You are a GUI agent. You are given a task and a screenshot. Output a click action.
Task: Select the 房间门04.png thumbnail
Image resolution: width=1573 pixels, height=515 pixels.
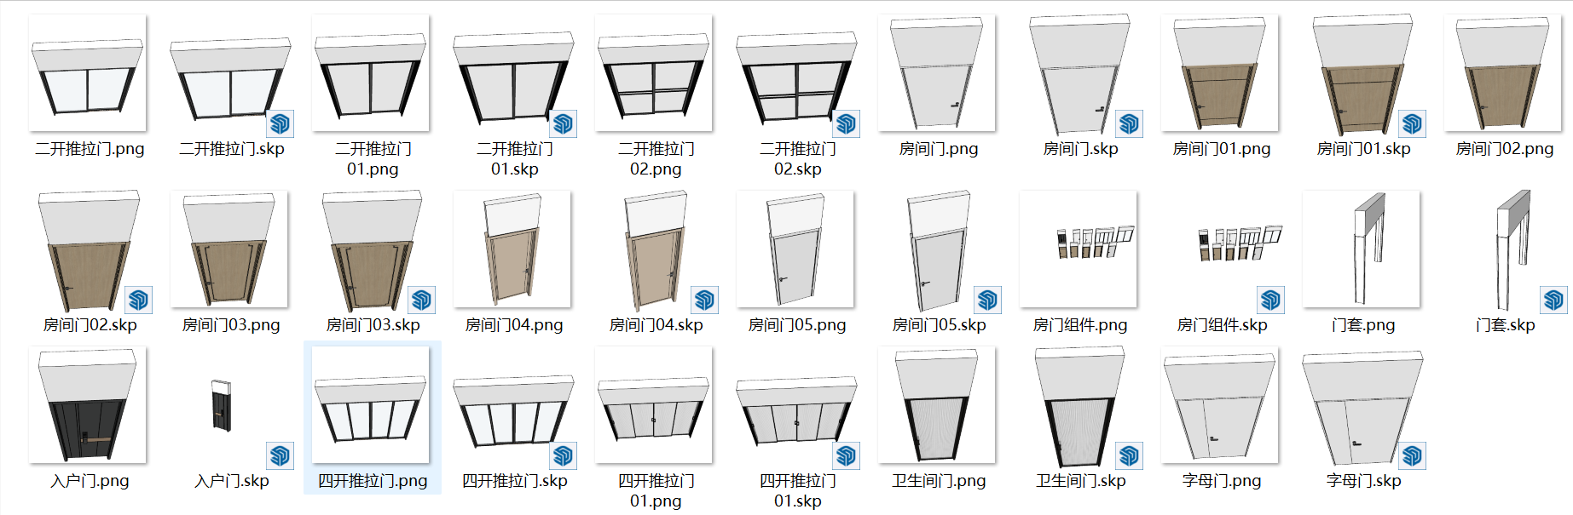pyautogui.click(x=512, y=249)
